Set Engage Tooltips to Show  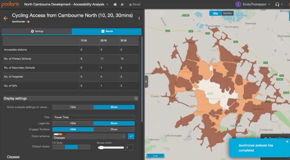(x=114, y=129)
